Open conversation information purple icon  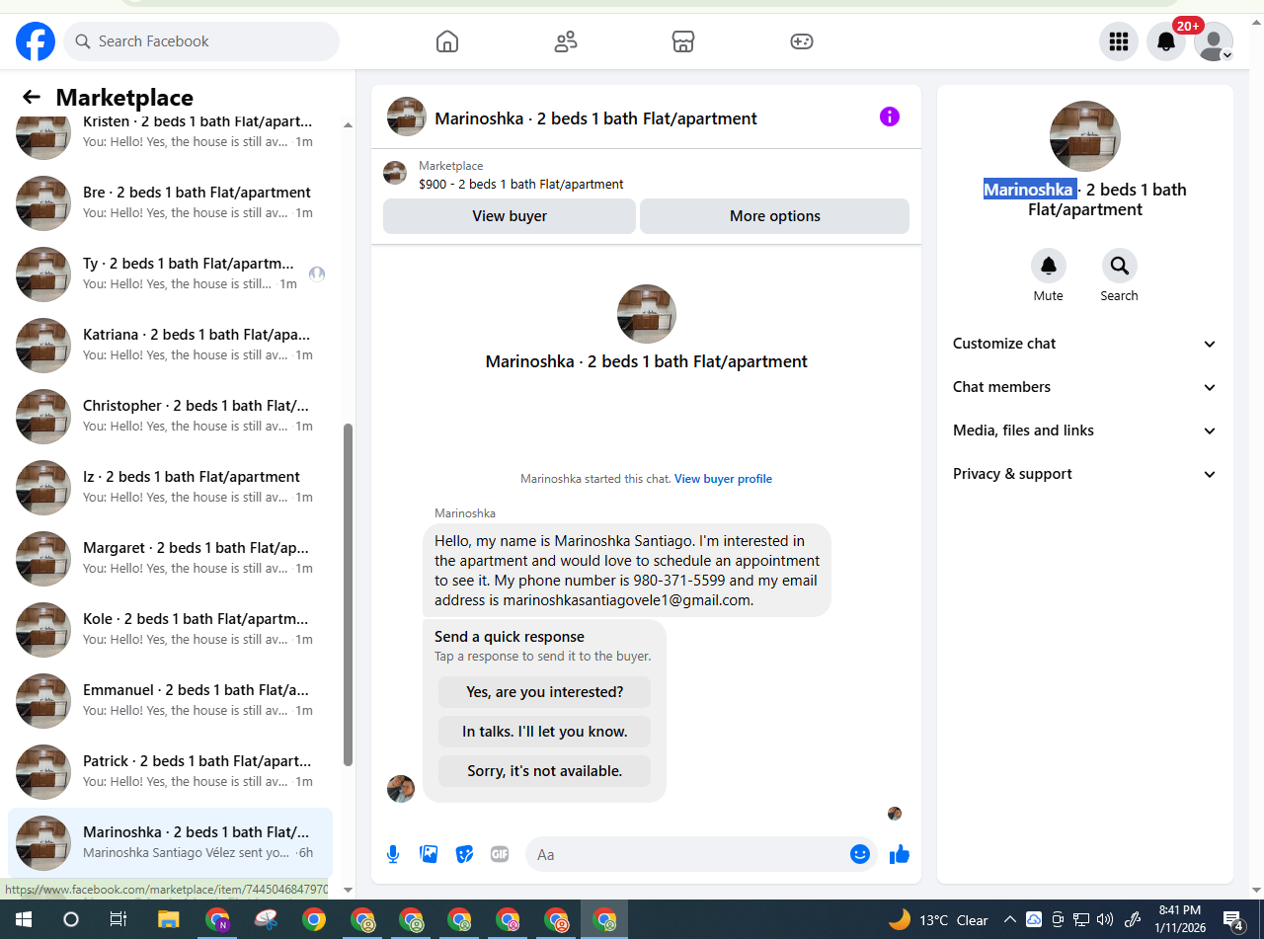point(890,117)
